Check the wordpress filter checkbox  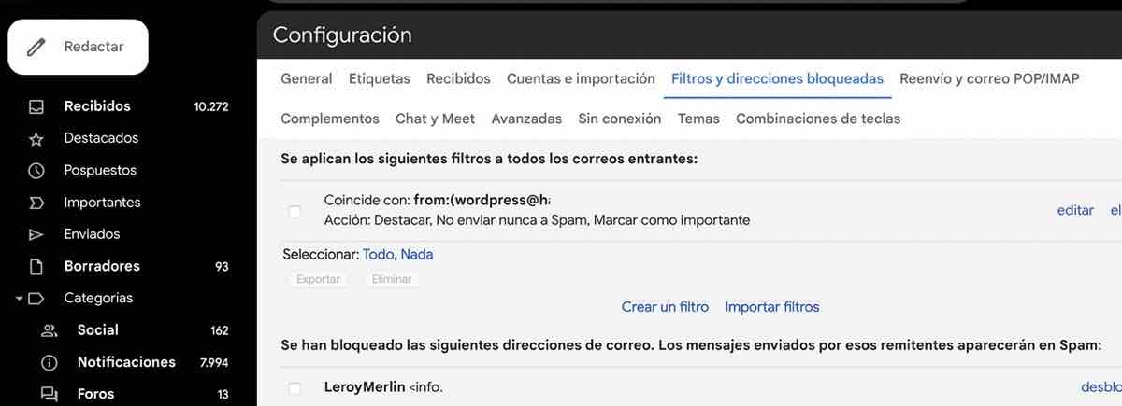click(295, 212)
